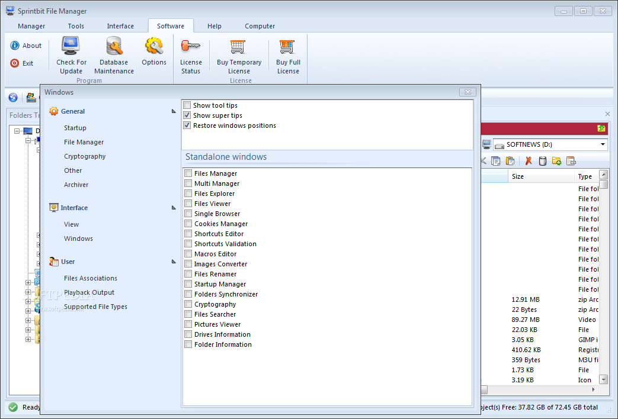Check Files Manager standalone window
This screenshot has width=618, height=419.
[188, 173]
